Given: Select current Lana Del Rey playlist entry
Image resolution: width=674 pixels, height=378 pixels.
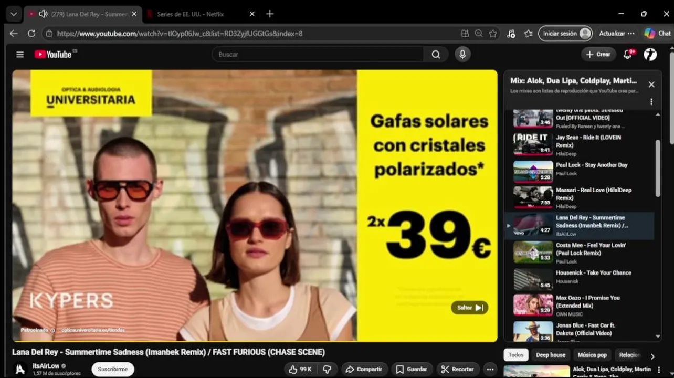Looking at the screenshot, I should coord(580,226).
